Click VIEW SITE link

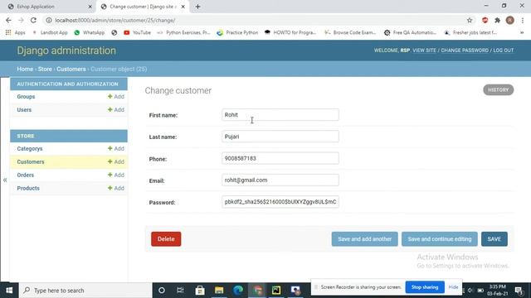point(424,50)
